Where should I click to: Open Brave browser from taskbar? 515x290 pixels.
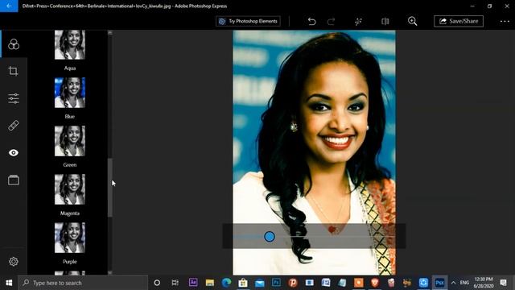click(x=375, y=283)
